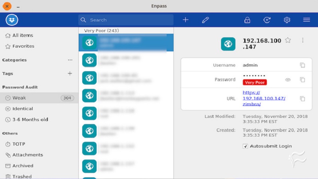Close the Enpass window
Screen dimensions: 318x179
(x=7, y=6)
